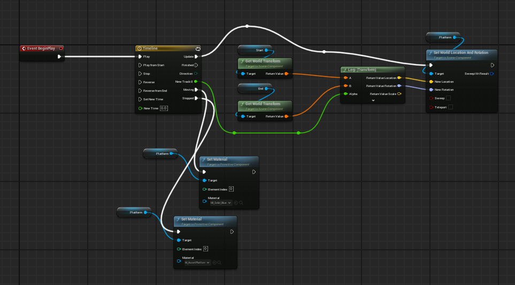Click the Sweep Hit Result output pin

point(491,74)
